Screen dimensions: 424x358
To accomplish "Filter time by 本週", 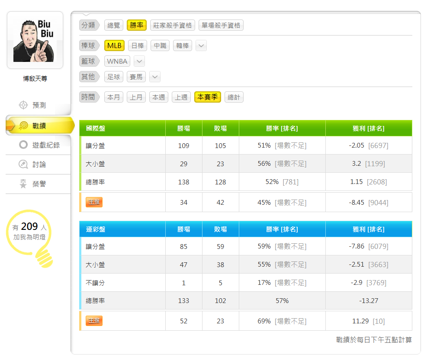I will tap(159, 97).
